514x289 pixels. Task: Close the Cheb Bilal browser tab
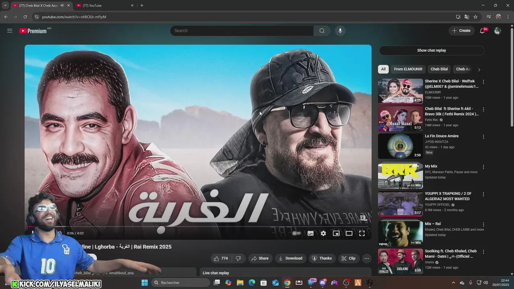68,6
